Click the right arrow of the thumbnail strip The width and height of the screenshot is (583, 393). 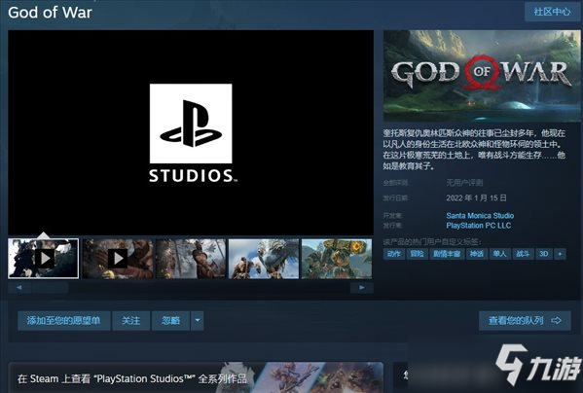click(x=361, y=288)
